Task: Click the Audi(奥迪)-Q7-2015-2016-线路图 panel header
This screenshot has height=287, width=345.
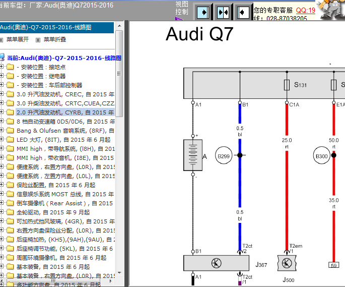Action: tap(57, 28)
